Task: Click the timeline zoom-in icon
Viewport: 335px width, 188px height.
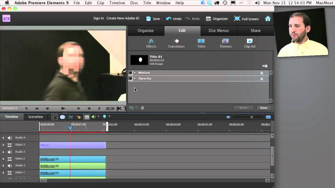Action: [268, 117]
